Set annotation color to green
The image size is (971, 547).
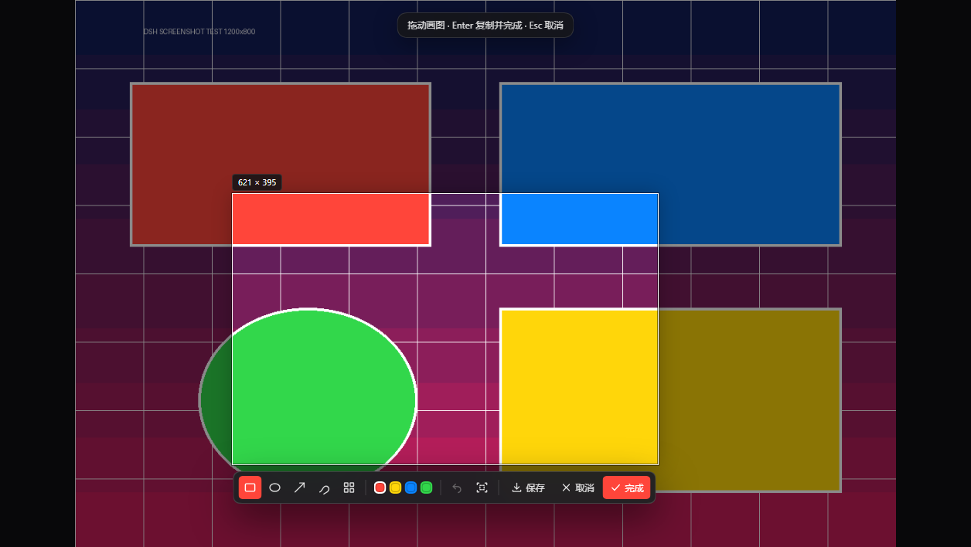[426, 488]
